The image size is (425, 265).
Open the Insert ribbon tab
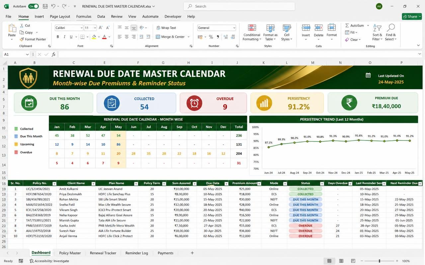[39, 17]
